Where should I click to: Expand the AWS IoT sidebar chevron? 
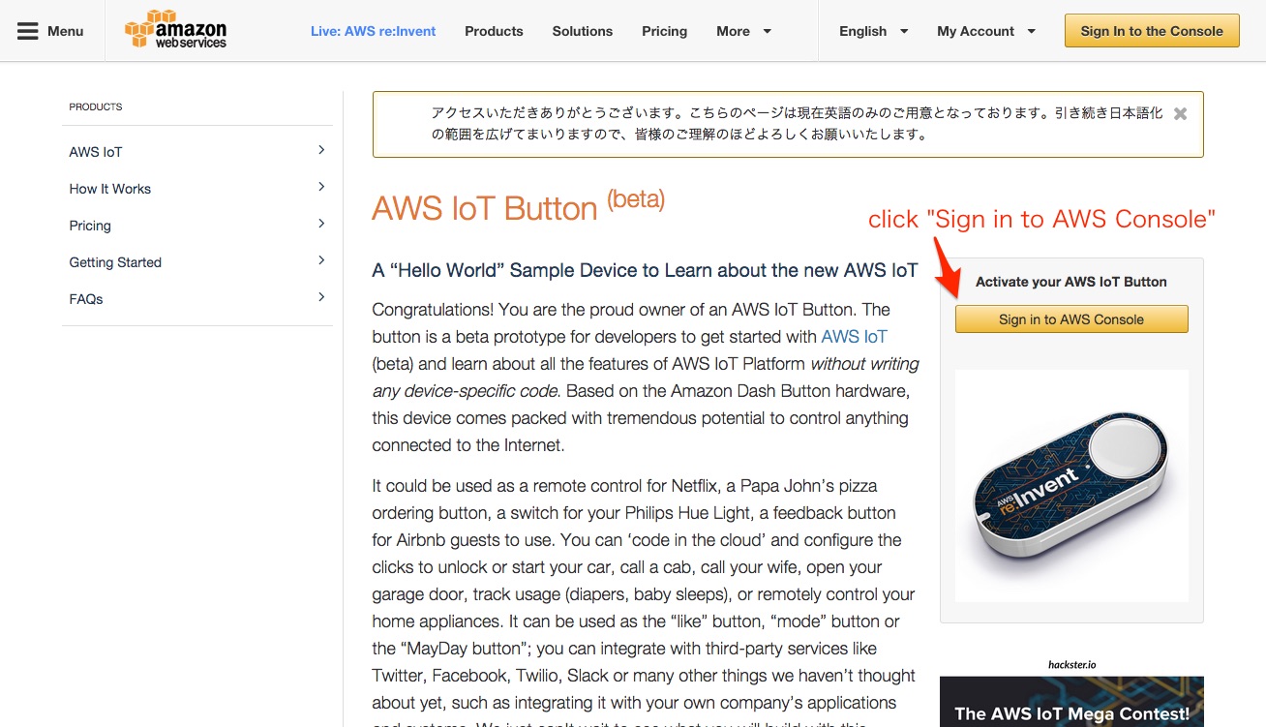click(x=321, y=150)
